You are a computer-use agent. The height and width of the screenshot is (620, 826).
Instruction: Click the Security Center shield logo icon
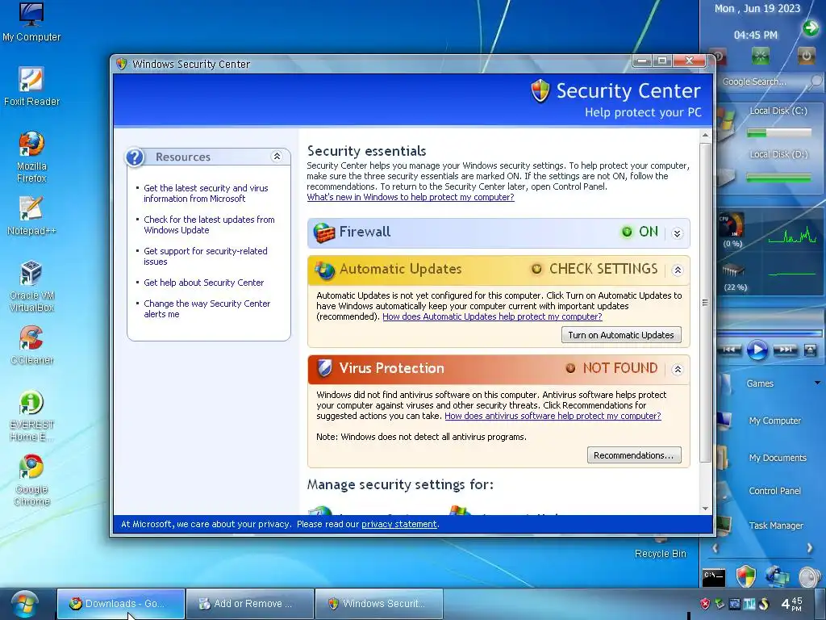click(x=540, y=90)
